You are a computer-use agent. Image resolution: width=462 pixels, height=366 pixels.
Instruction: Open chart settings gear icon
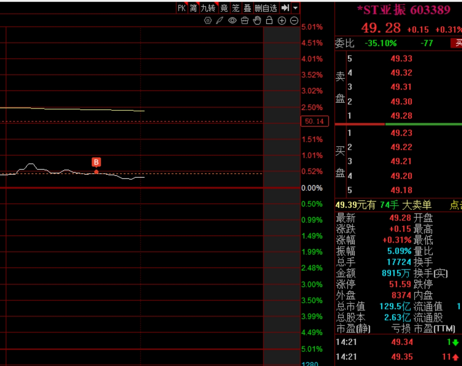click(208, 20)
